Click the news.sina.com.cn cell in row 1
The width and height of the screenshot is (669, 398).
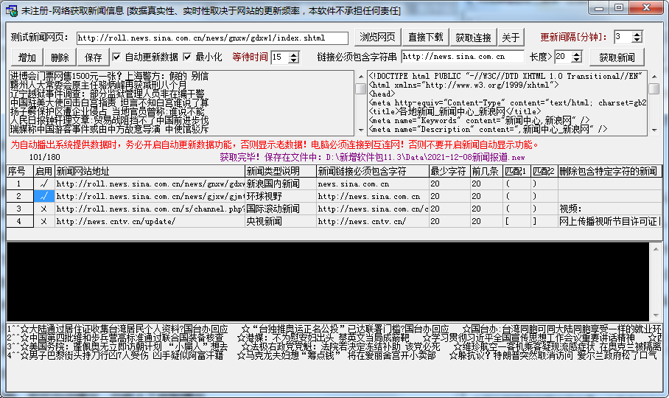373,184
